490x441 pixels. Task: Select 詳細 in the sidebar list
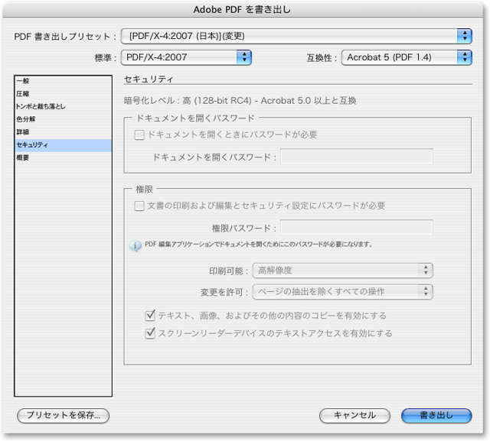[x=24, y=132]
